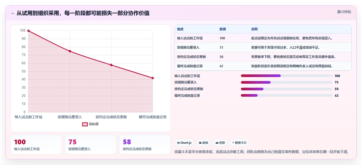Click the chart data point at value 75
Screen dimensions: 362x165
[x=70, y=51]
